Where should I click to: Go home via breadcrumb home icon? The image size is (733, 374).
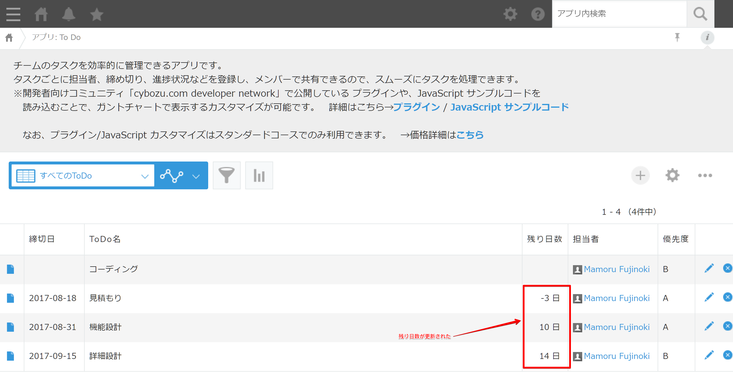tap(9, 37)
